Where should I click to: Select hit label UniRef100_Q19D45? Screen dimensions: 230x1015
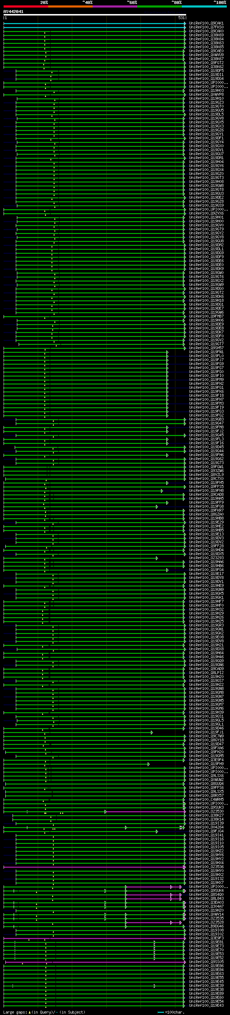[x=206, y=447]
